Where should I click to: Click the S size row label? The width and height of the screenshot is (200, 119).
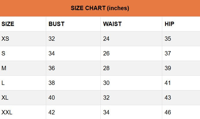pyautogui.click(x=3, y=53)
